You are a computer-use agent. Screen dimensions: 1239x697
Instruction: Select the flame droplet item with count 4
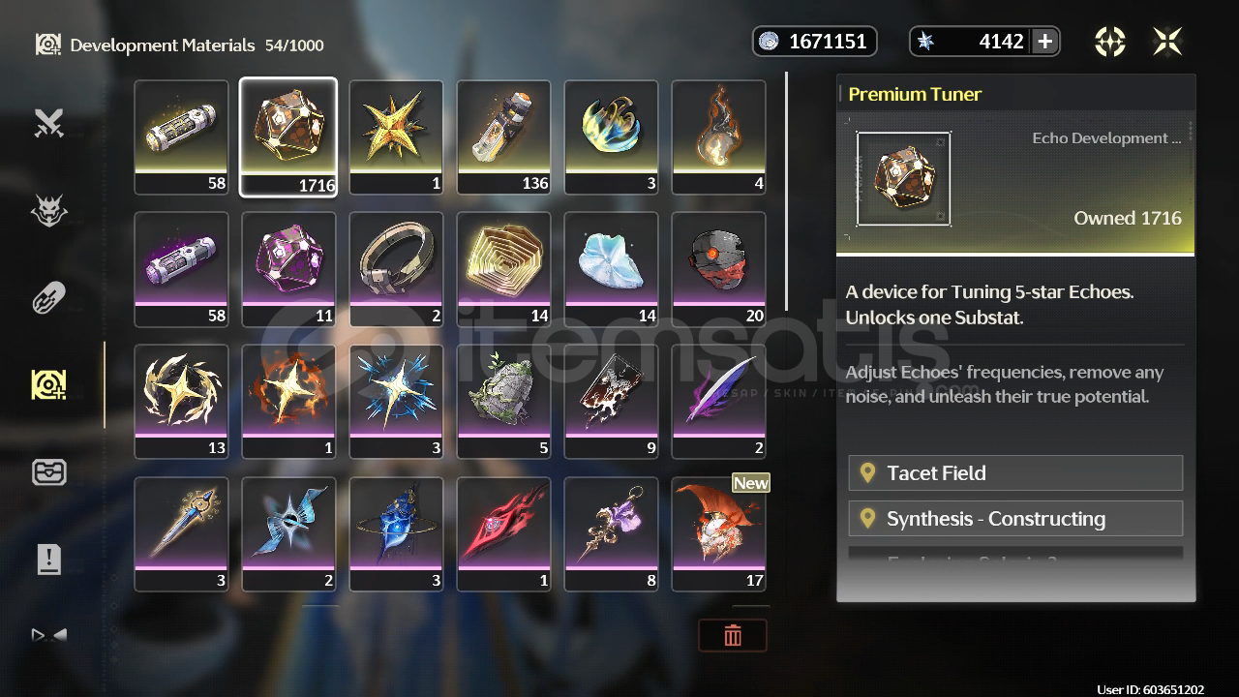pyautogui.click(x=718, y=136)
